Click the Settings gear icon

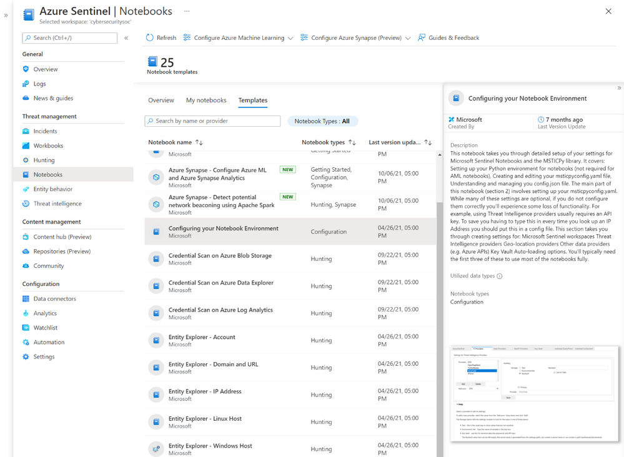tap(26, 356)
